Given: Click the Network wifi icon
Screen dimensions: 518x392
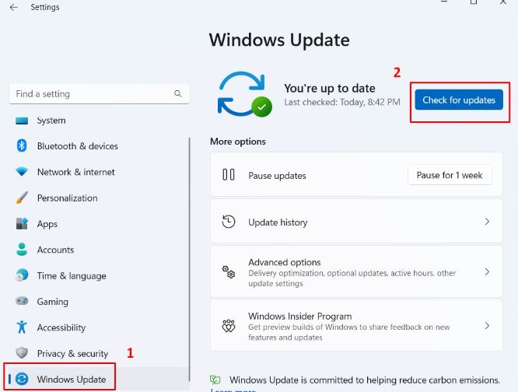Looking at the screenshot, I should [x=22, y=172].
